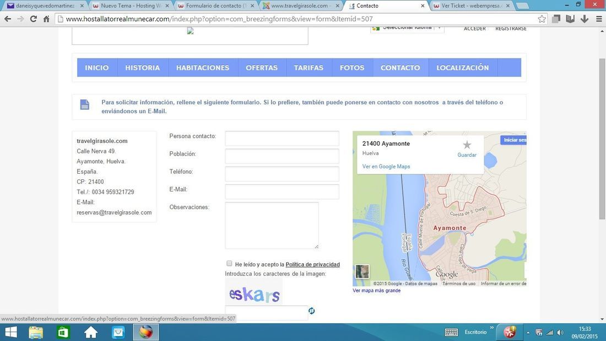Click the volume speaker tray icon

click(560, 333)
